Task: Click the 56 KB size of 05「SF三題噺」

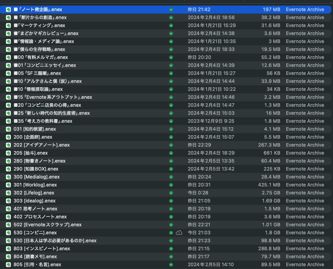Action: click(x=273, y=73)
